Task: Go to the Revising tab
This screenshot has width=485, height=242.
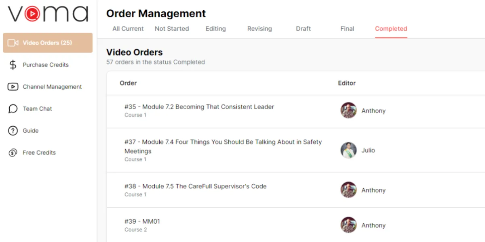Action: 259,29
